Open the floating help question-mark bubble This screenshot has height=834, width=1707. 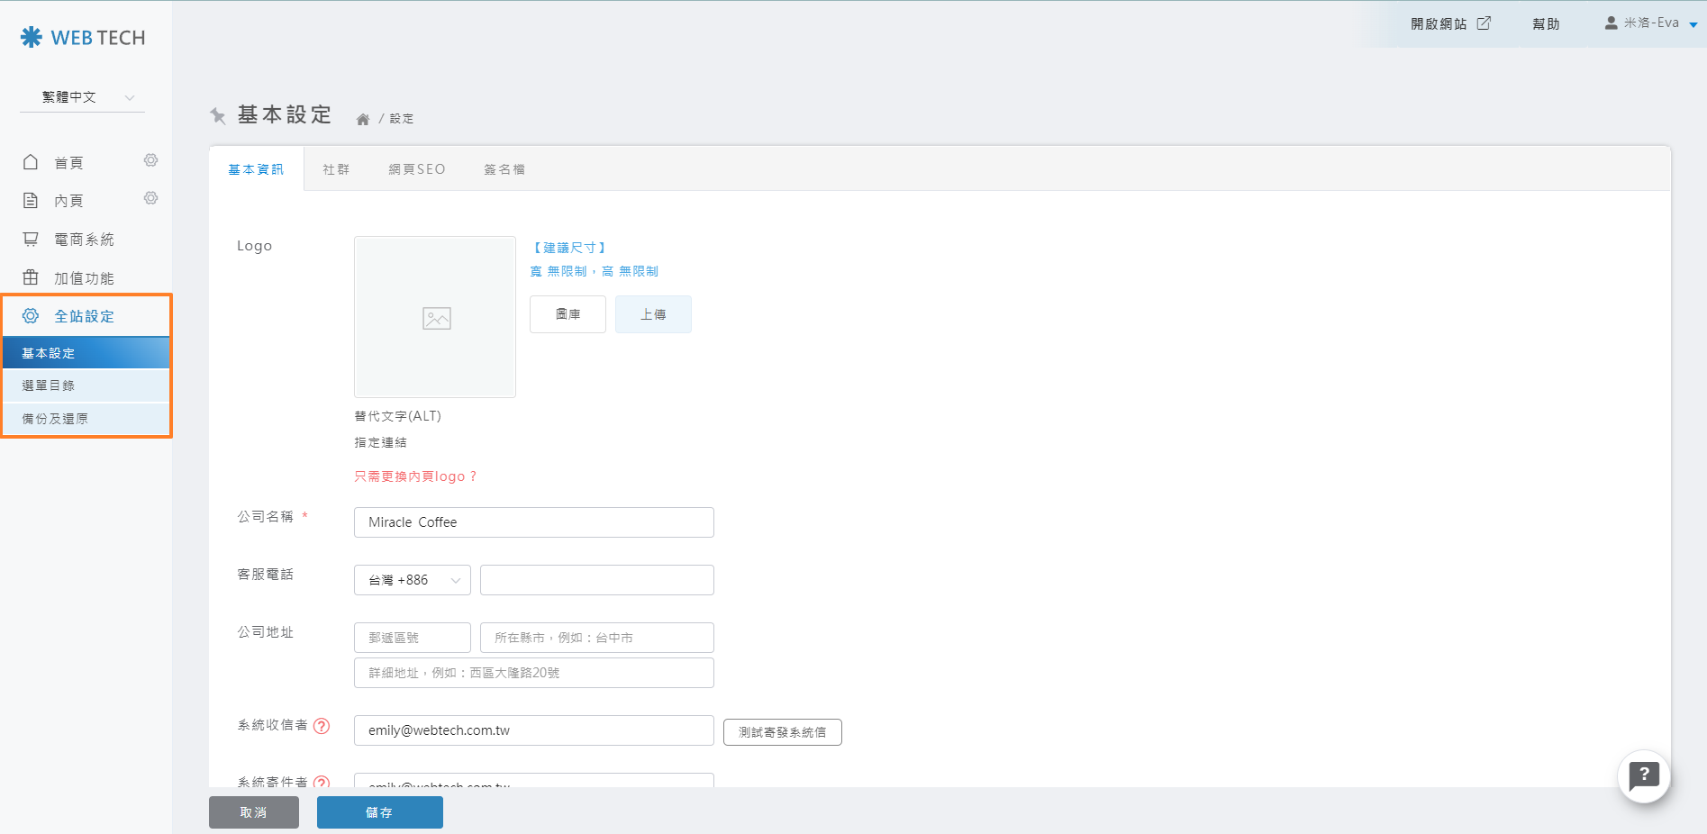pyautogui.click(x=1643, y=775)
